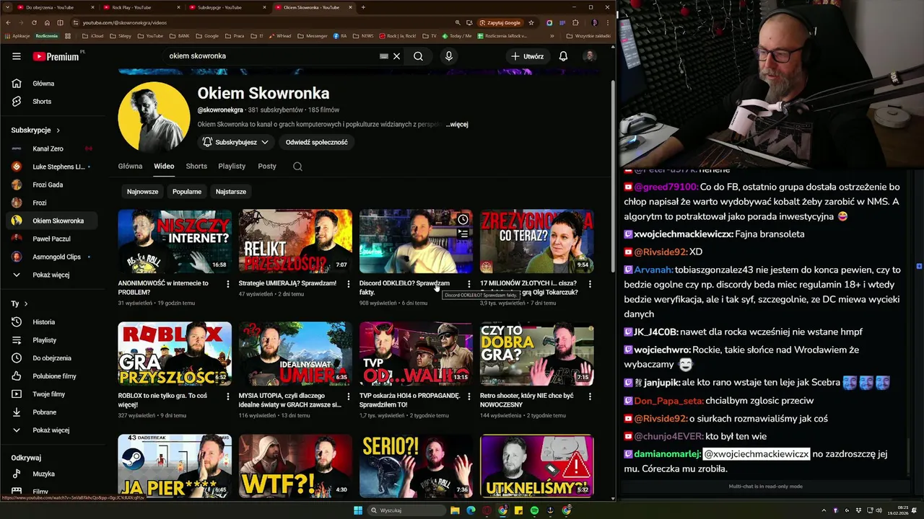Select the Najnowsze sort chip

(142, 192)
